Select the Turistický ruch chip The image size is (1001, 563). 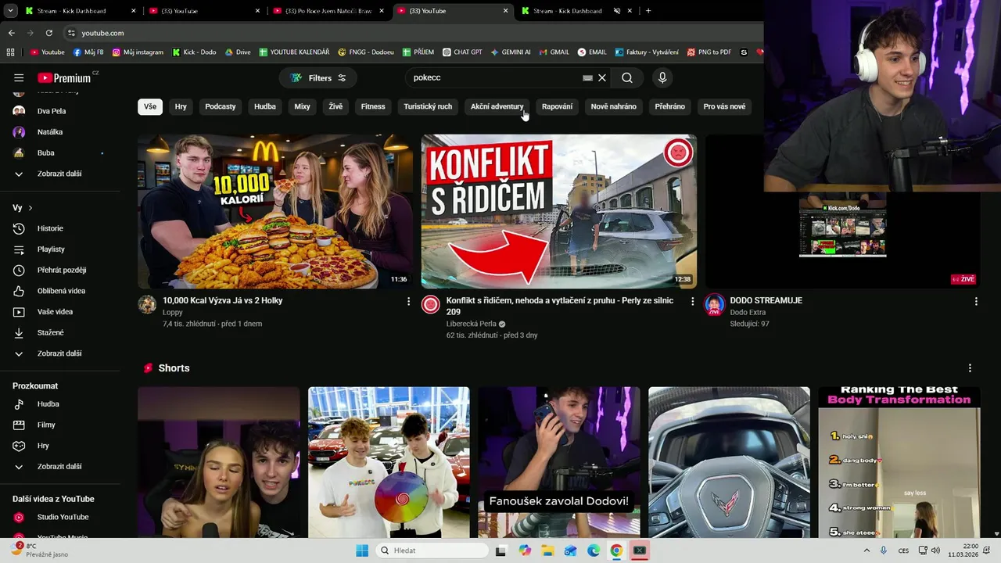(x=428, y=106)
